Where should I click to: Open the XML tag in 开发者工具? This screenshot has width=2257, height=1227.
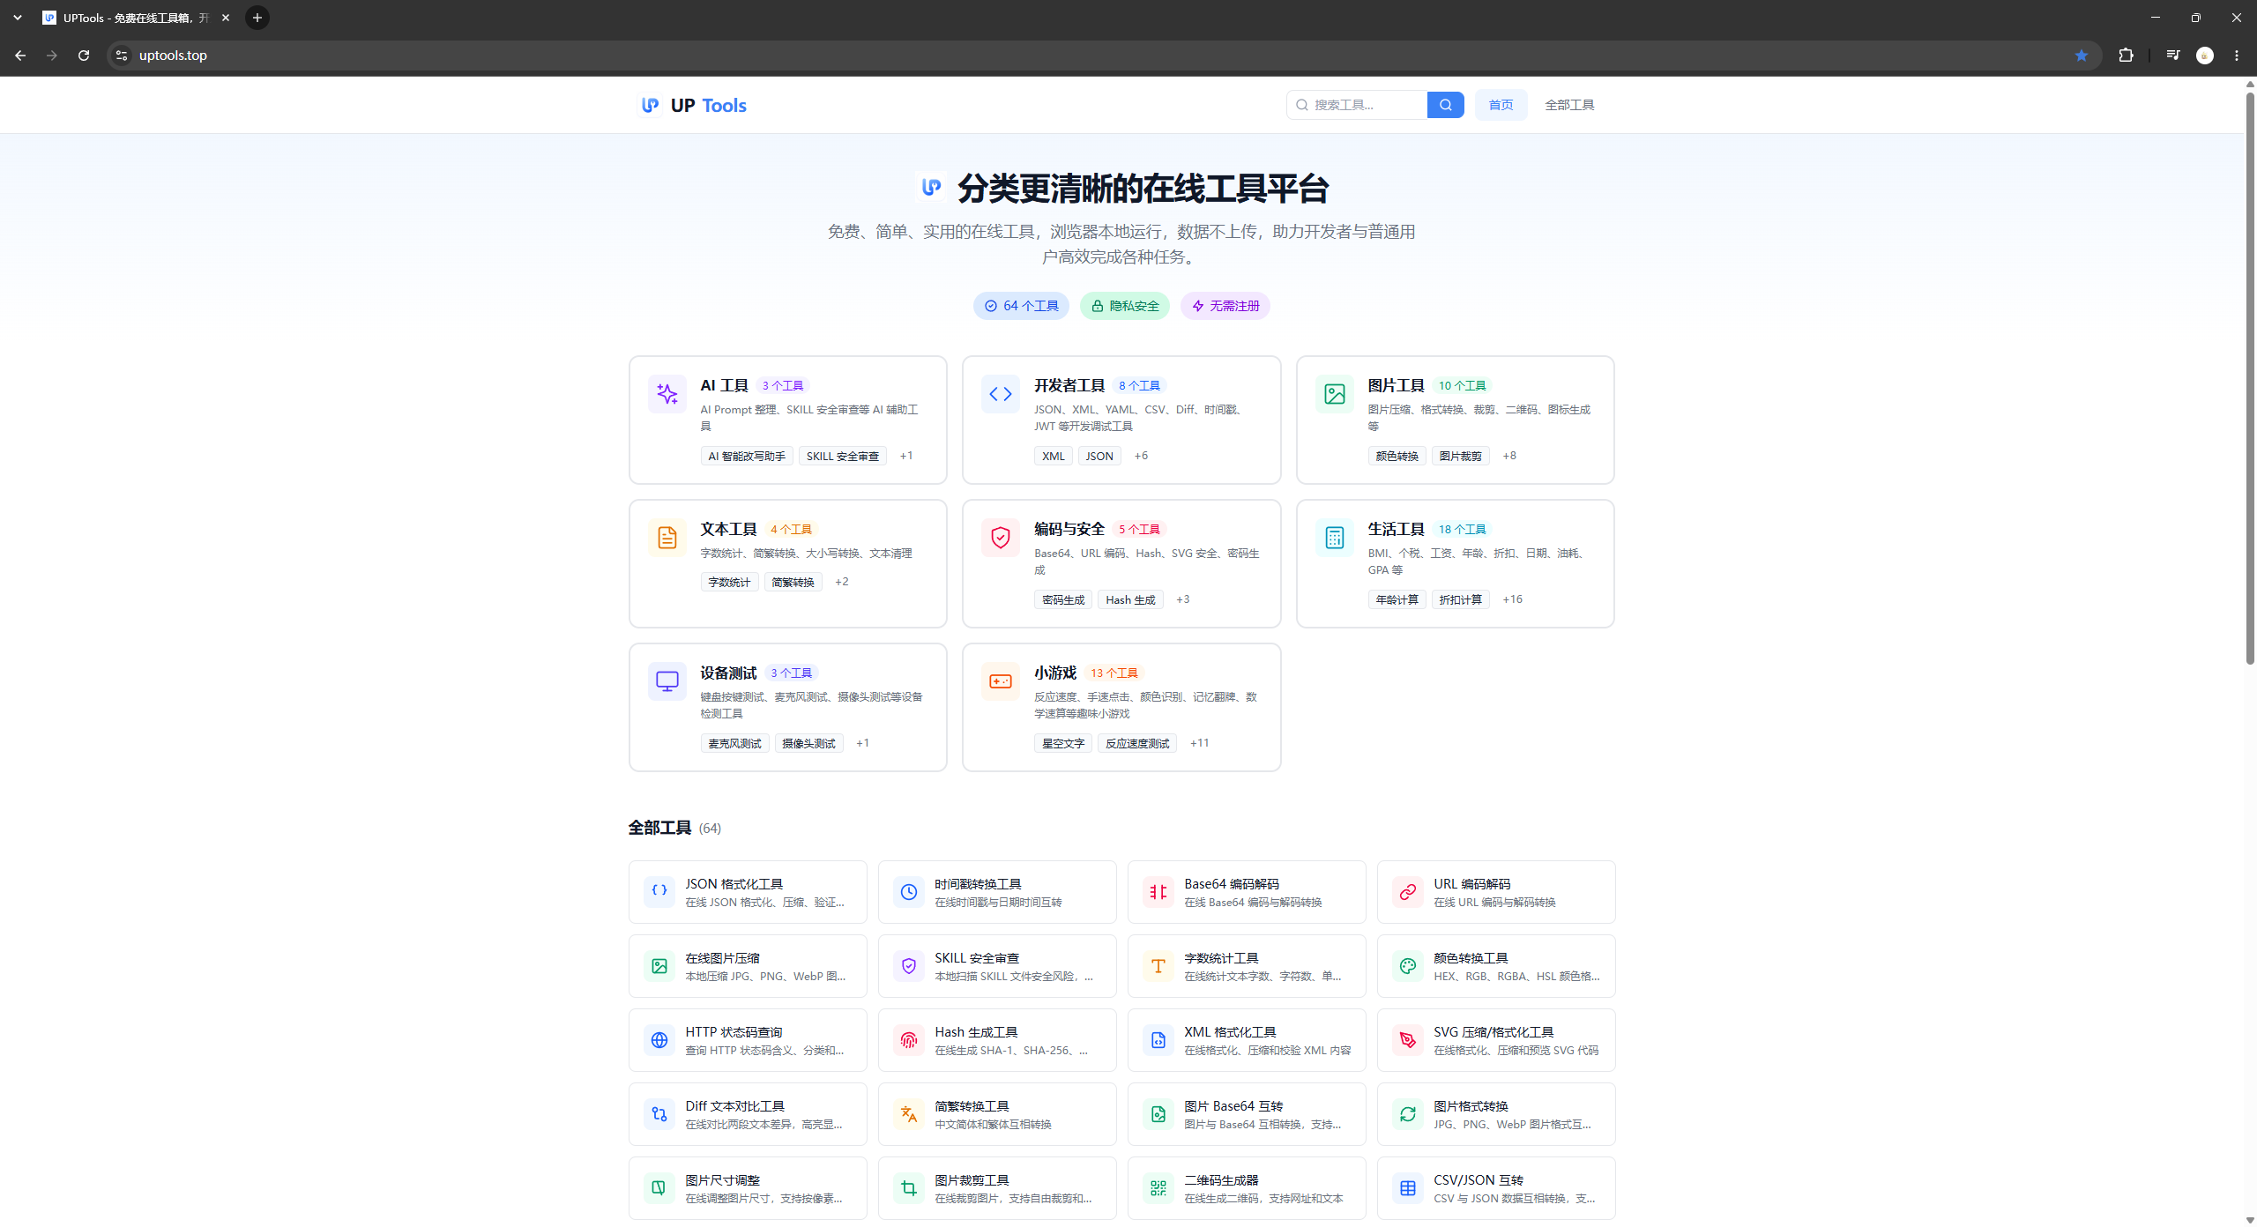tap(1053, 456)
